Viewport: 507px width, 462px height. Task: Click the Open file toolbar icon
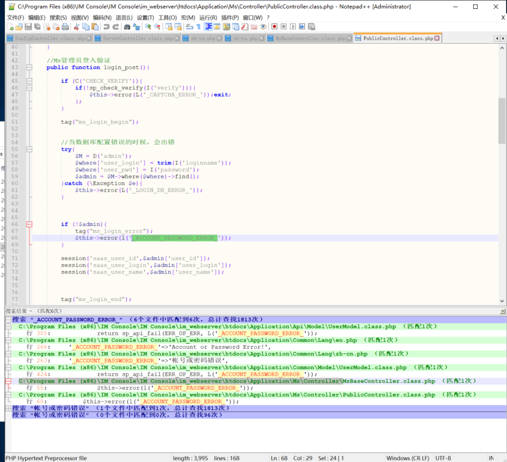pyautogui.click(x=19, y=27)
